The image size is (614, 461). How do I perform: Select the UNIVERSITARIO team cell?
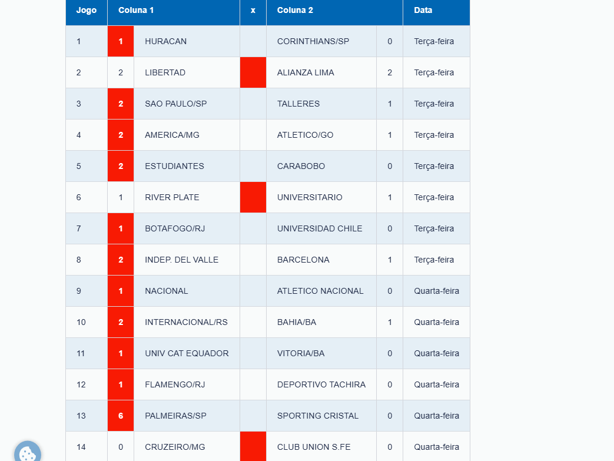point(321,197)
